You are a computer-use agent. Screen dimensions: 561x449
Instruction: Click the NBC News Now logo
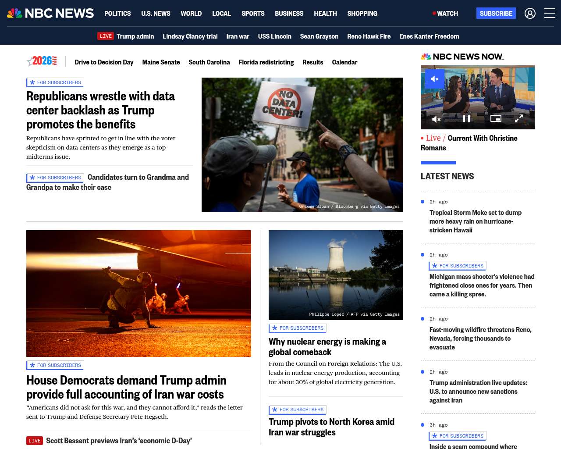tap(462, 57)
